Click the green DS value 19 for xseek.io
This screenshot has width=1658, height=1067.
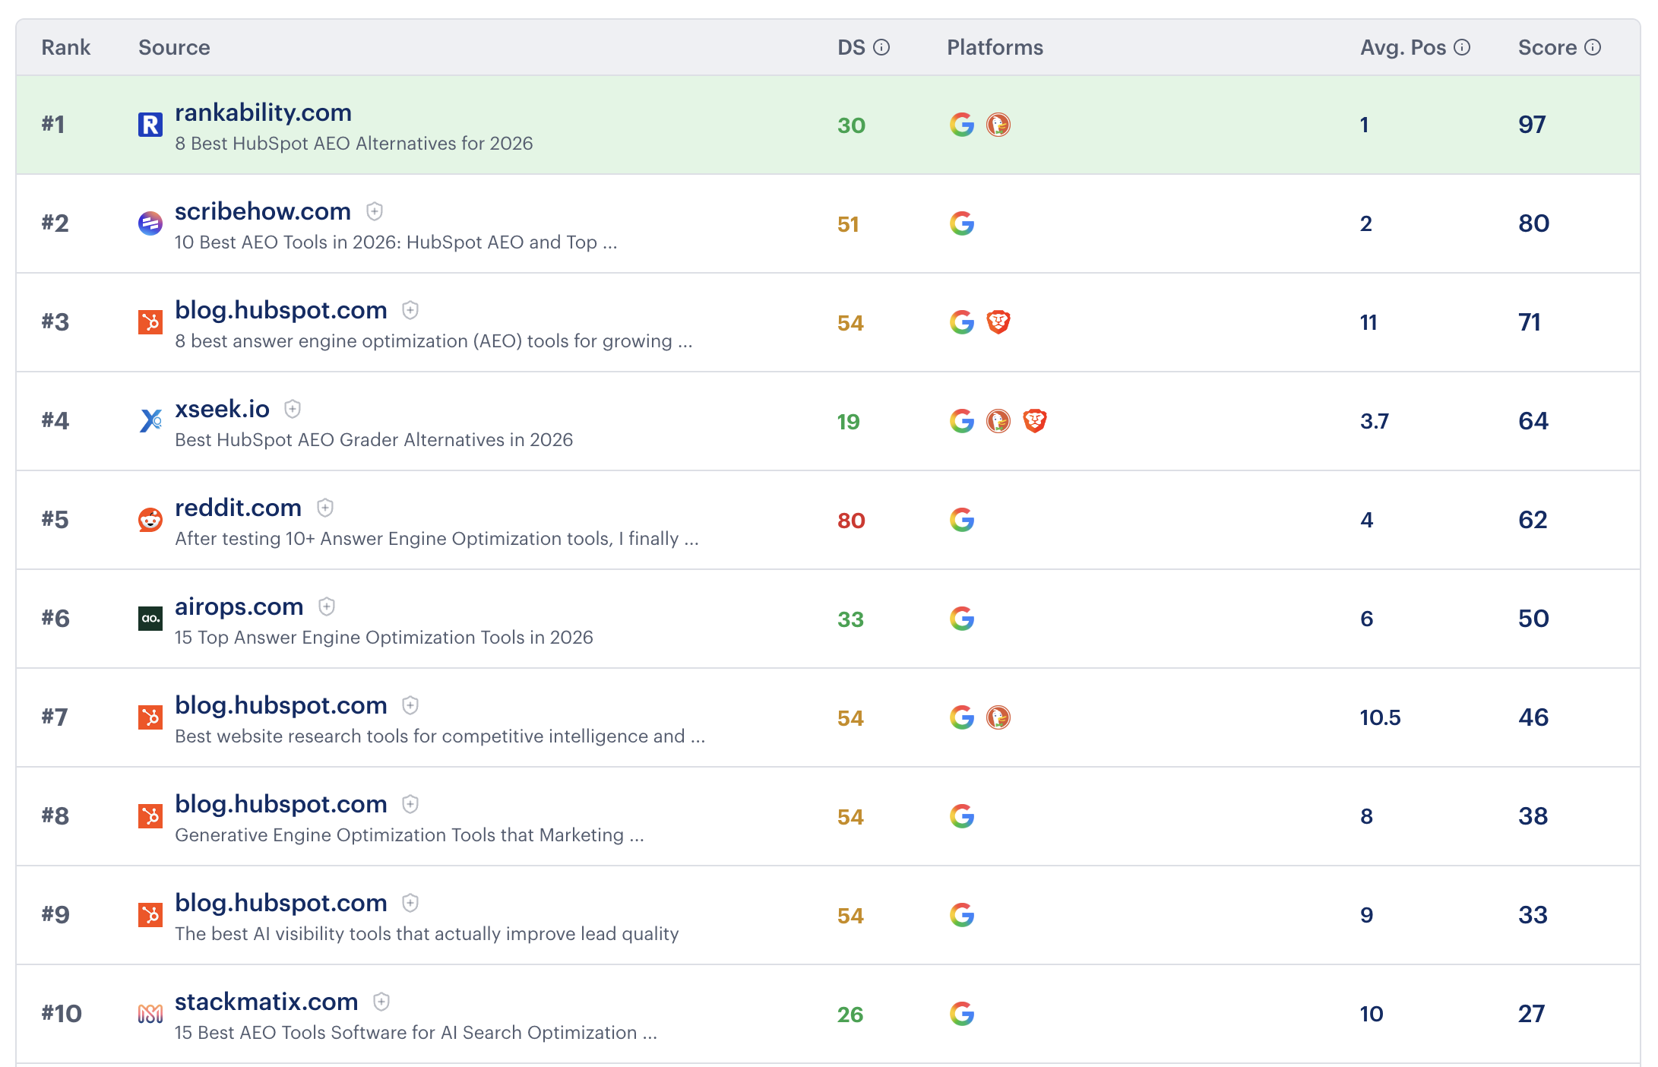pyautogui.click(x=850, y=420)
